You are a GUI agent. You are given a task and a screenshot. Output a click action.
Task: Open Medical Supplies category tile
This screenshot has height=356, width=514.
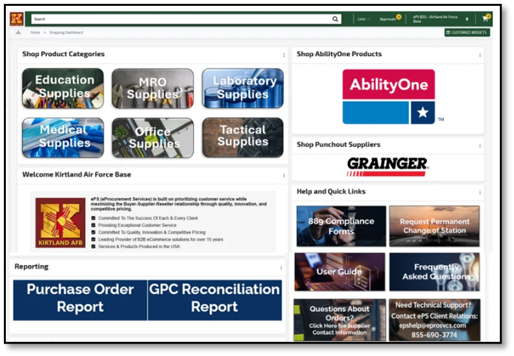pos(63,138)
